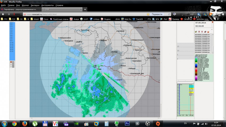Open the Инструменты menu
Screen dimensions: 226x127
47,5
